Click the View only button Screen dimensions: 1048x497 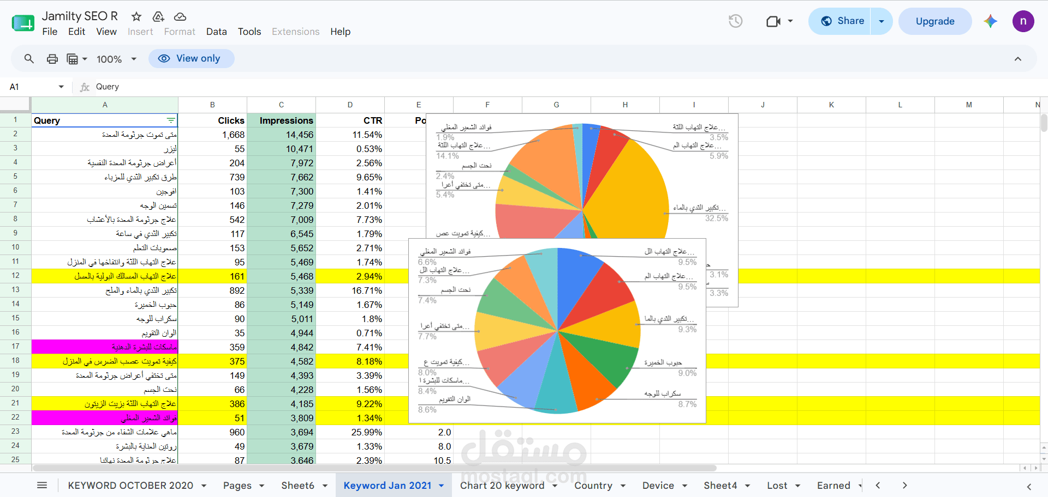[191, 59]
